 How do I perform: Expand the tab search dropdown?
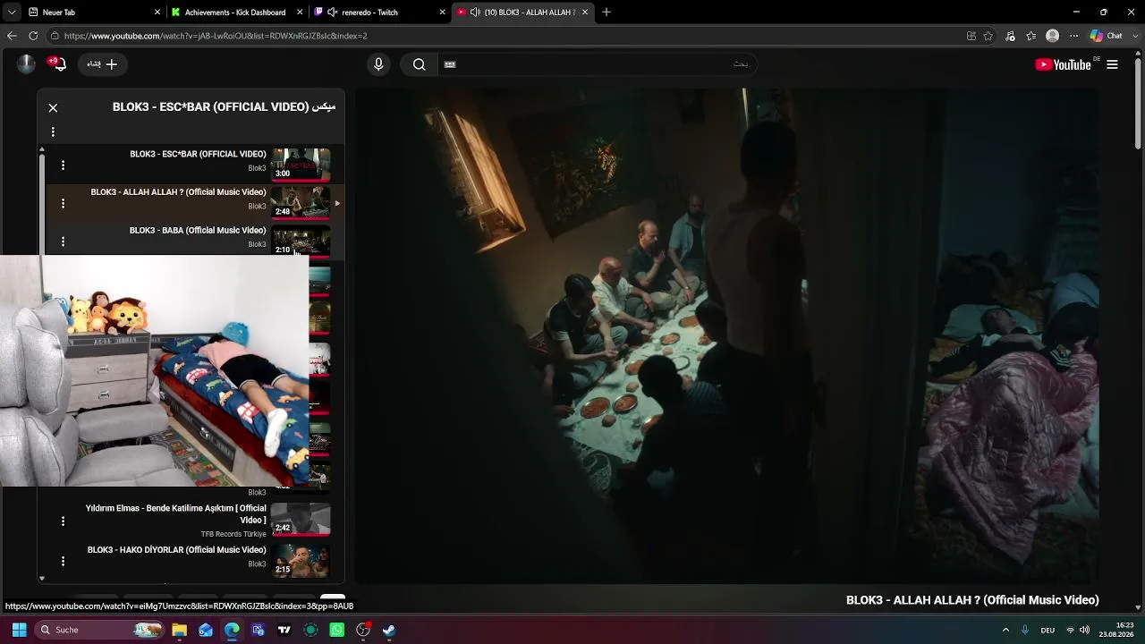tap(12, 13)
